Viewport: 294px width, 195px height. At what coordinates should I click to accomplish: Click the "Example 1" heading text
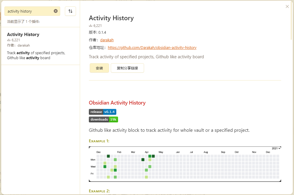pos(99,141)
